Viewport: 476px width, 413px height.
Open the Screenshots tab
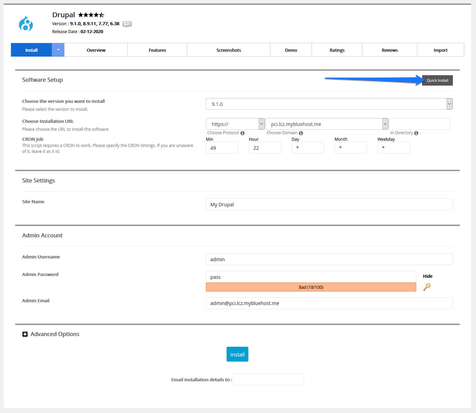(x=229, y=50)
